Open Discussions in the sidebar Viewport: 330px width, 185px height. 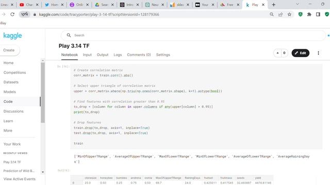(x=13, y=111)
